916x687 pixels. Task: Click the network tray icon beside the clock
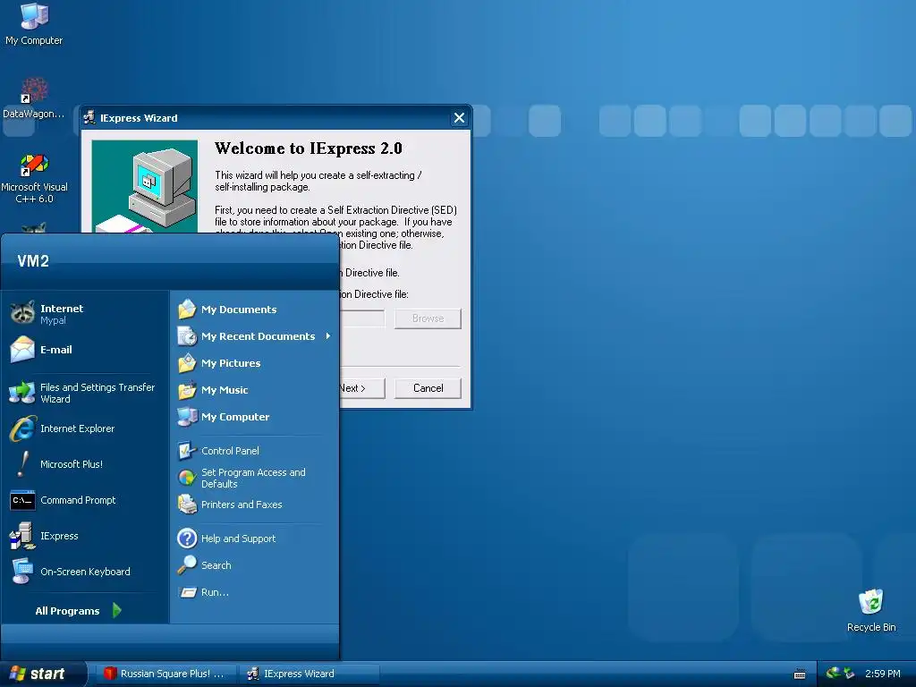pyautogui.click(x=849, y=674)
